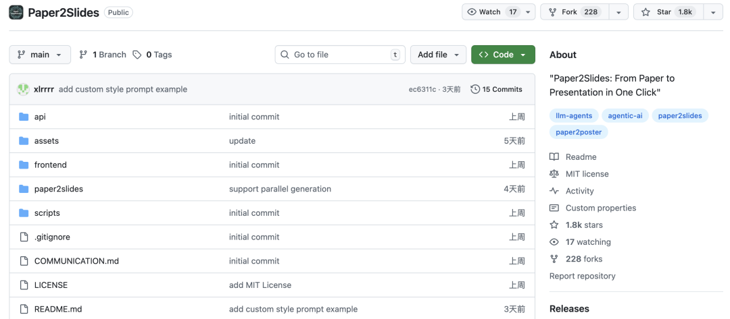Screen dimensions: 730x319
Task: Open the README.md file
Action: (58, 309)
